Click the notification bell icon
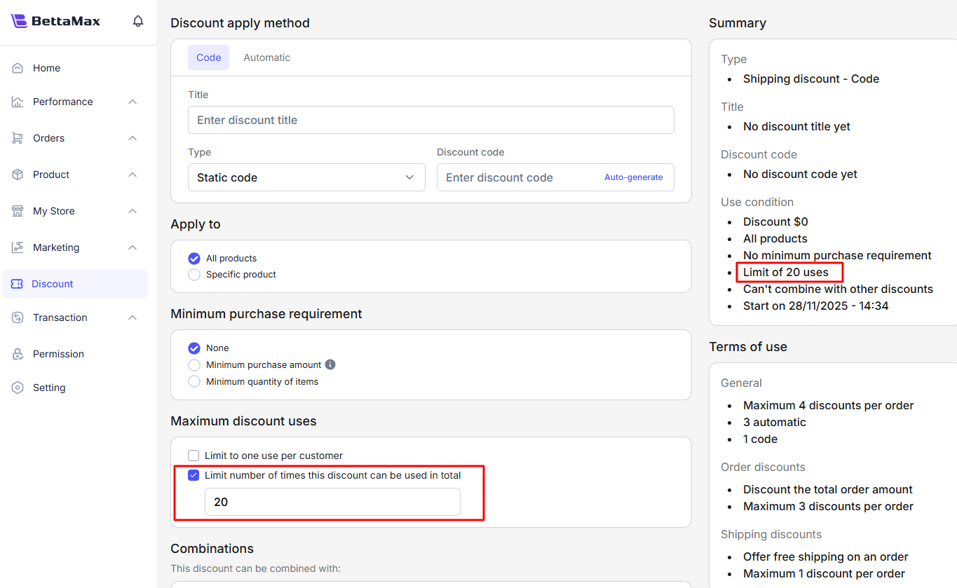Viewport: 957px width, 588px height. (138, 21)
